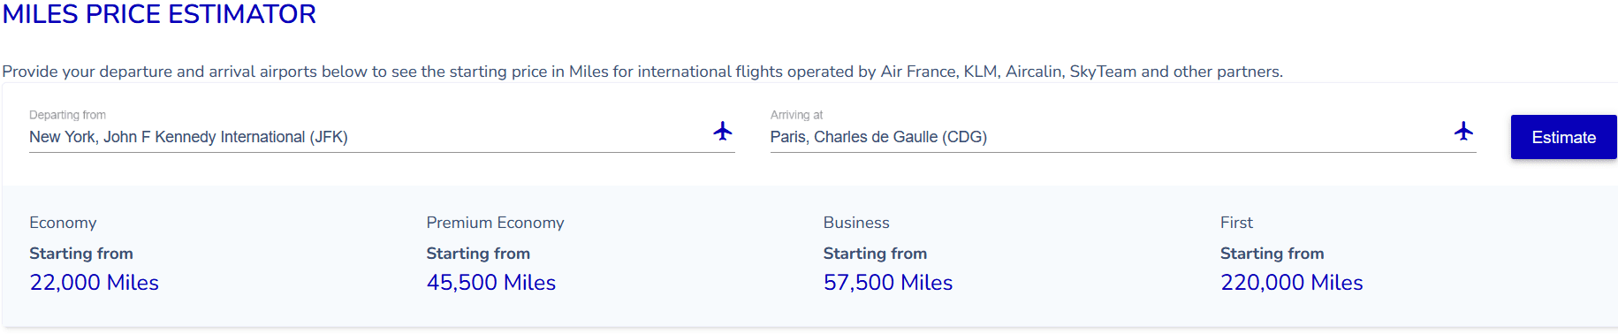Image resolution: width=1618 pixels, height=334 pixels.
Task: Select the New York JFK departure text
Action: [188, 137]
